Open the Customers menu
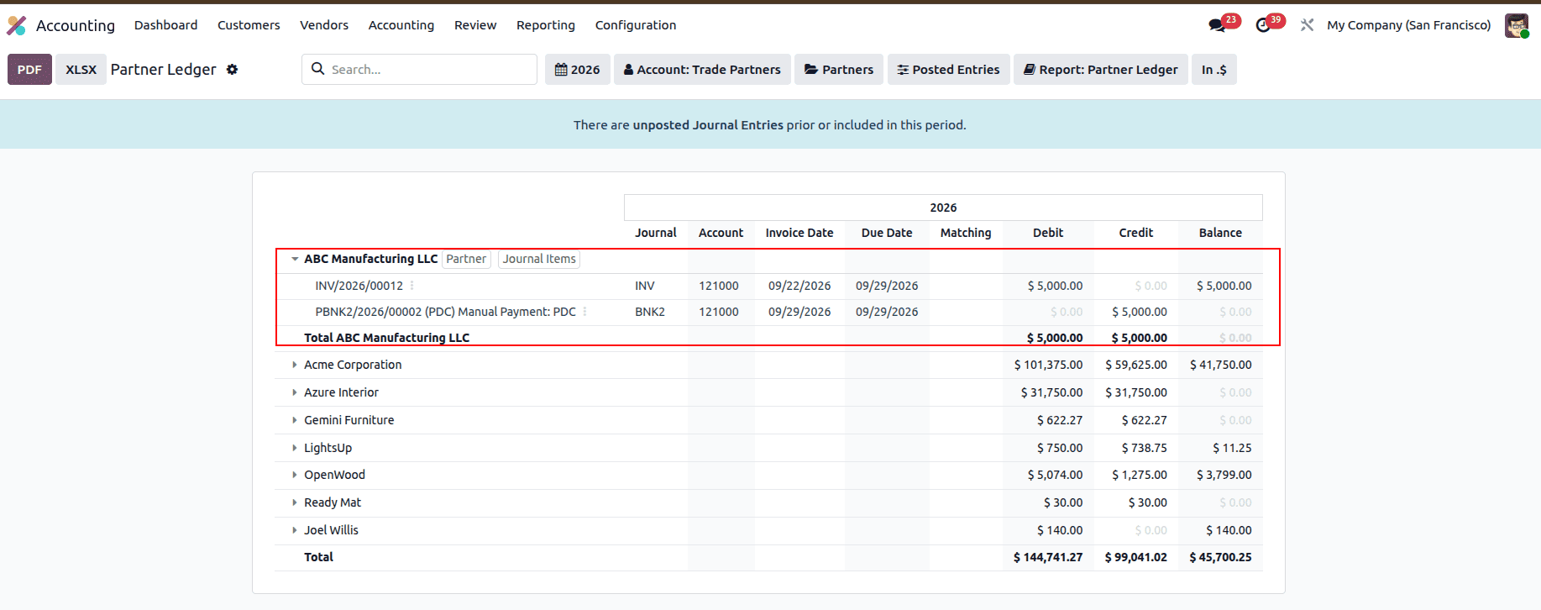 (249, 25)
